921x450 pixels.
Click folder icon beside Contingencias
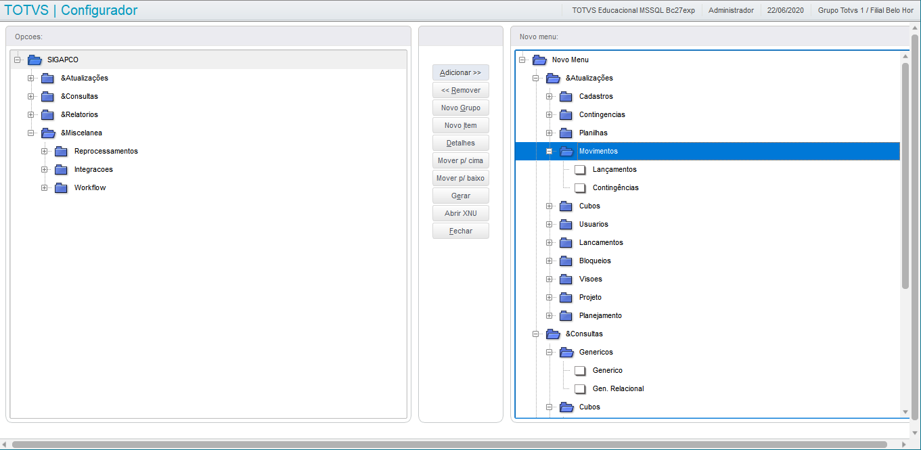point(566,114)
